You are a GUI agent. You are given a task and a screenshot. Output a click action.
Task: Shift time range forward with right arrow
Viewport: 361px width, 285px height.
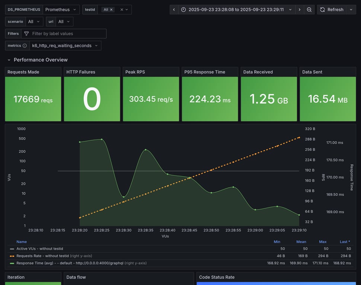tap(300, 10)
